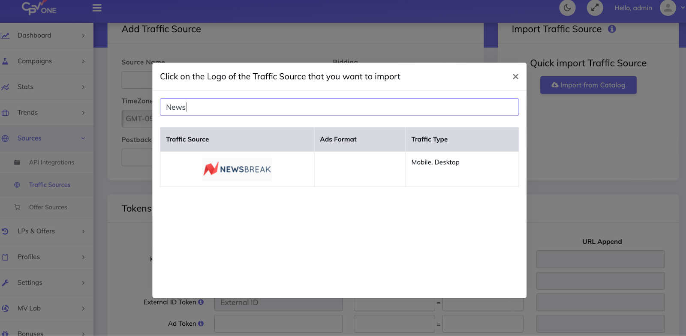
Task: Click info icon beside Import Traffic Source
Action: point(612,29)
